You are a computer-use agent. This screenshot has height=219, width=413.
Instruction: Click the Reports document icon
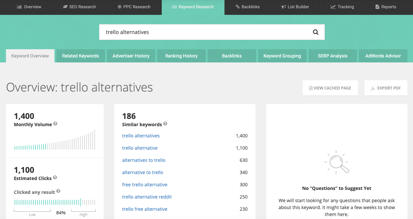[377, 7]
